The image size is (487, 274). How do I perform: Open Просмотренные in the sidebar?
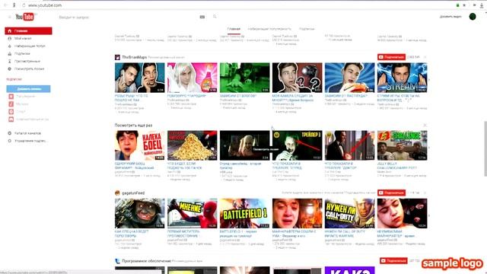28,61
